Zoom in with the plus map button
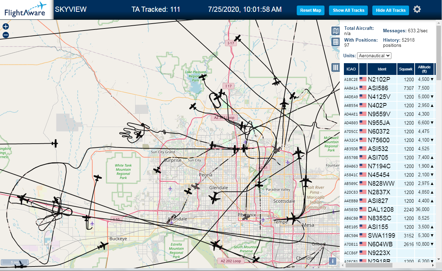Screen dimensions: 442x271 pyautogui.click(x=6, y=26)
